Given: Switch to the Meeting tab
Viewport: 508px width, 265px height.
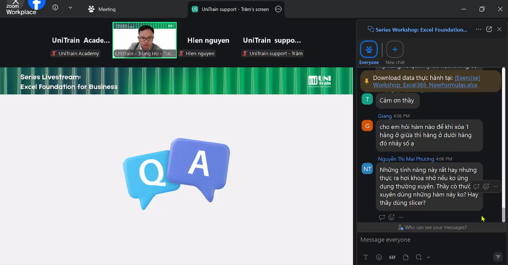Looking at the screenshot, I should (x=102, y=9).
